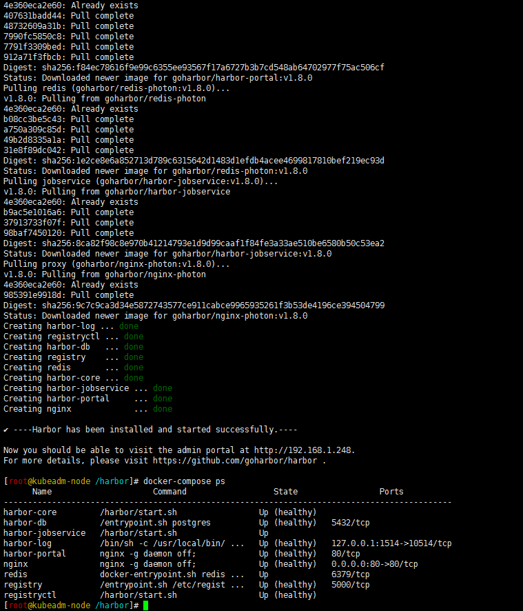This screenshot has width=523, height=611.
Task: Click 'Status: Downloaded newer image for goharbor/nginx-photon:v1.8.0'
Action: coord(155,316)
